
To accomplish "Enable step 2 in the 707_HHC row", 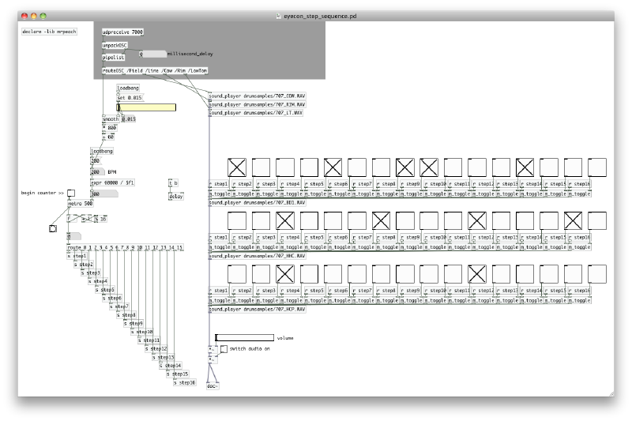I will tap(261, 220).
